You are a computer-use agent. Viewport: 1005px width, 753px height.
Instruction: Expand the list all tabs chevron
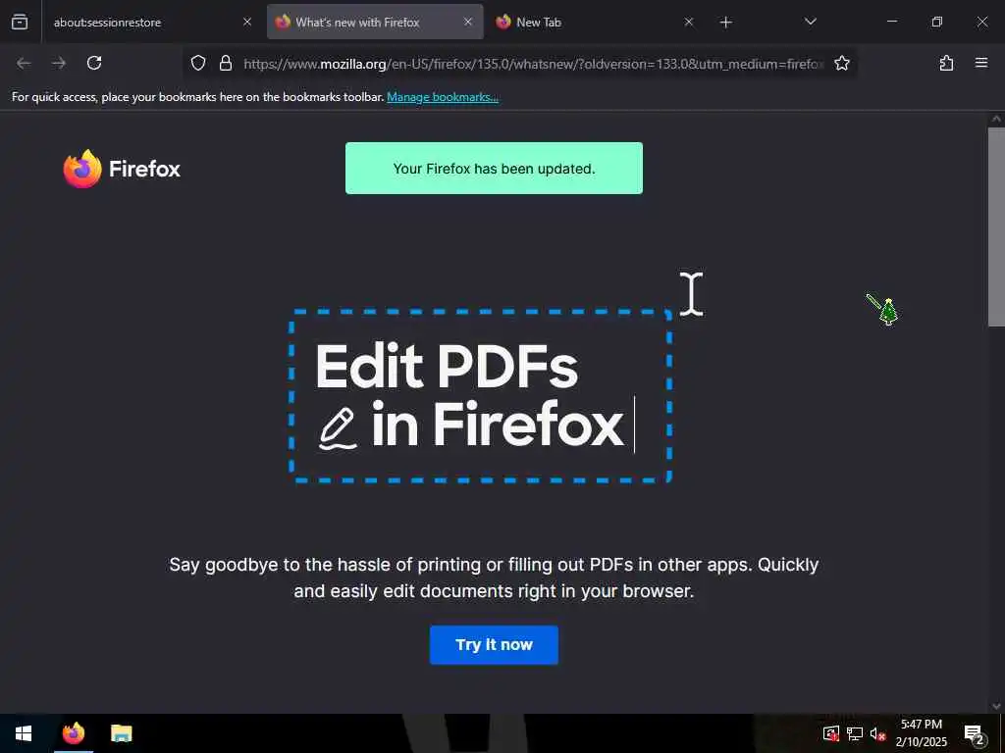(810, 22)
